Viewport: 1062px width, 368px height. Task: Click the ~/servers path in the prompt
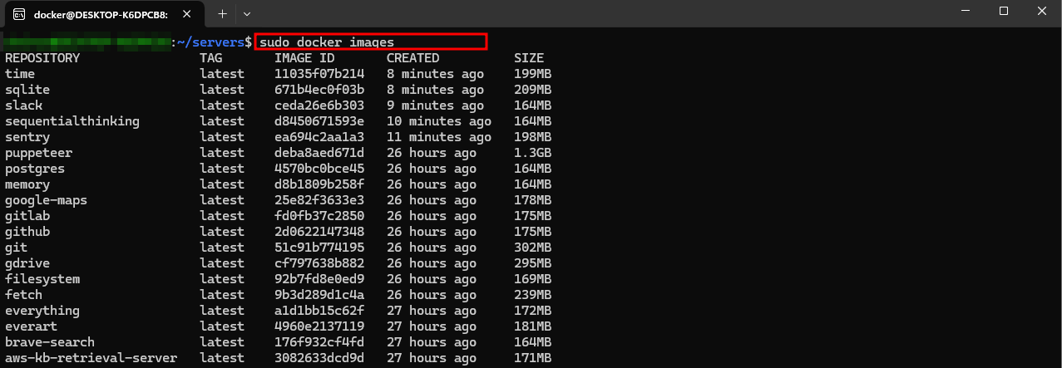[x=210, y=42]
